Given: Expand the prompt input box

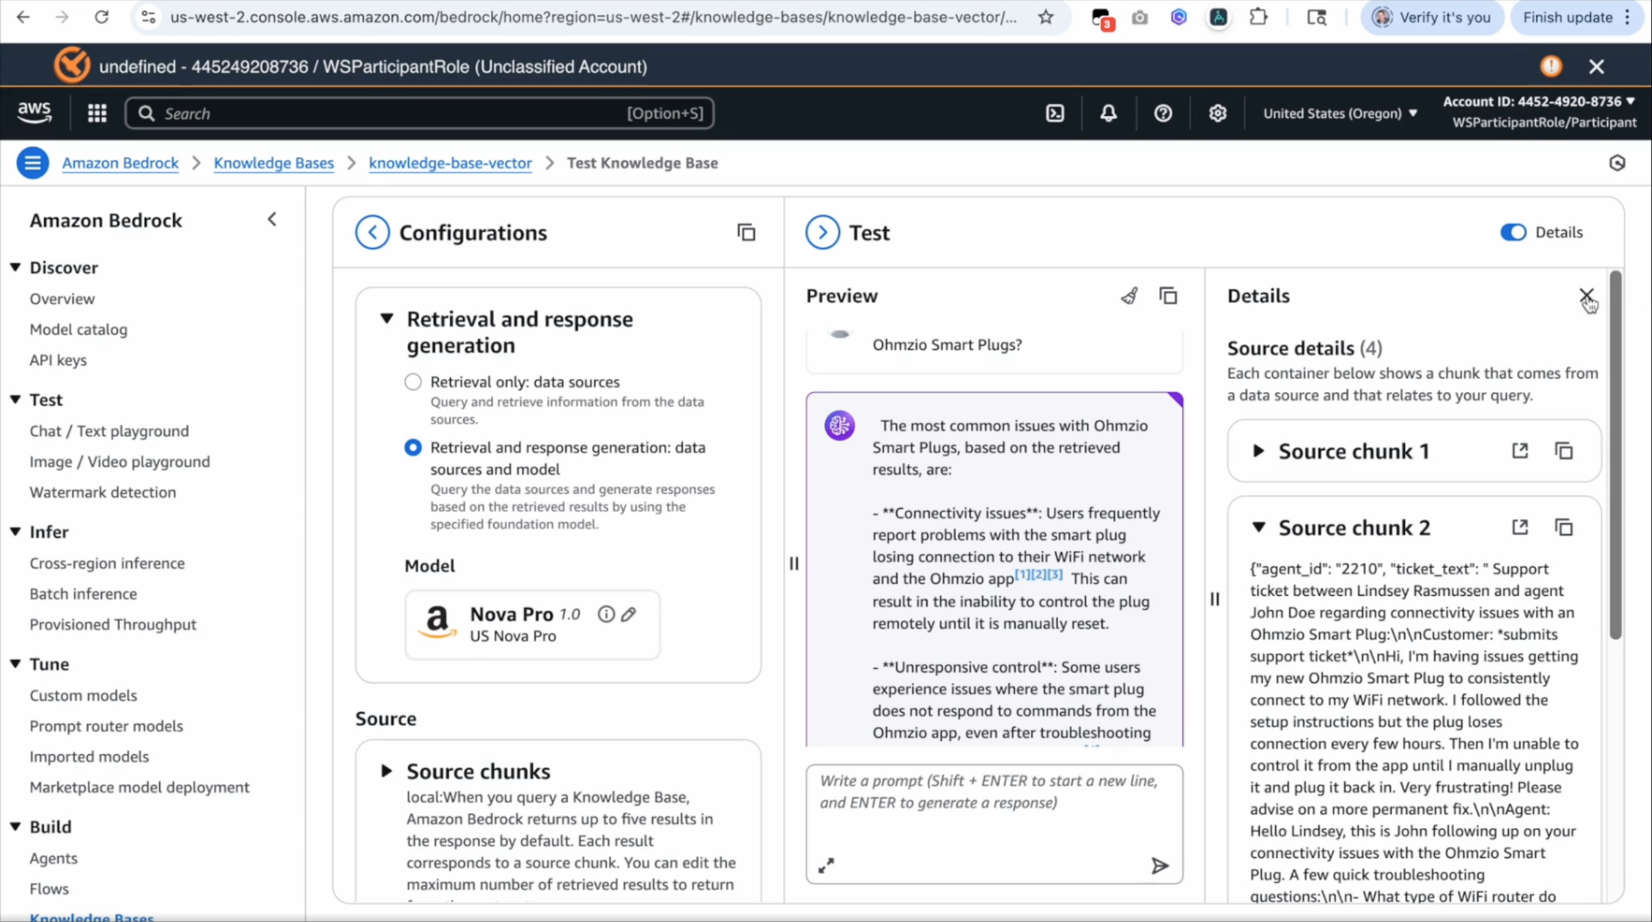Looking at the screenshot, I should (826, 865).
